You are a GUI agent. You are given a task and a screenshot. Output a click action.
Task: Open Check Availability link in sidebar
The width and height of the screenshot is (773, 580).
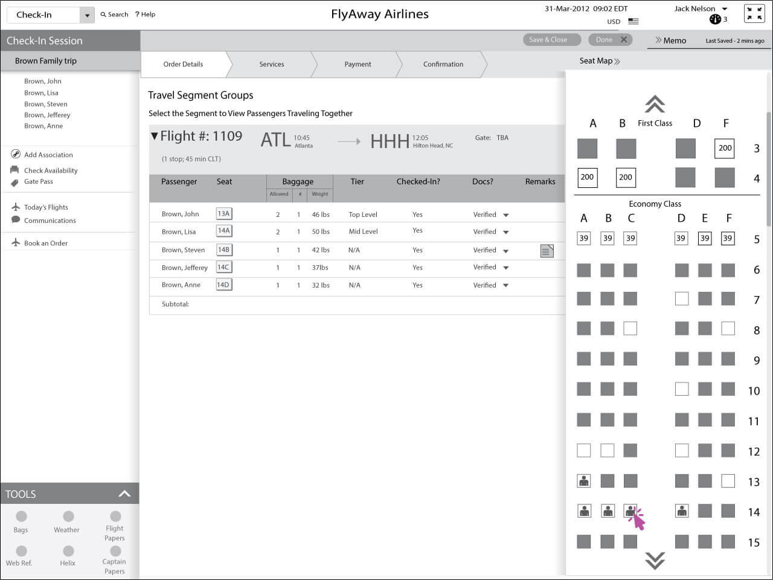(x=51, y=170)
